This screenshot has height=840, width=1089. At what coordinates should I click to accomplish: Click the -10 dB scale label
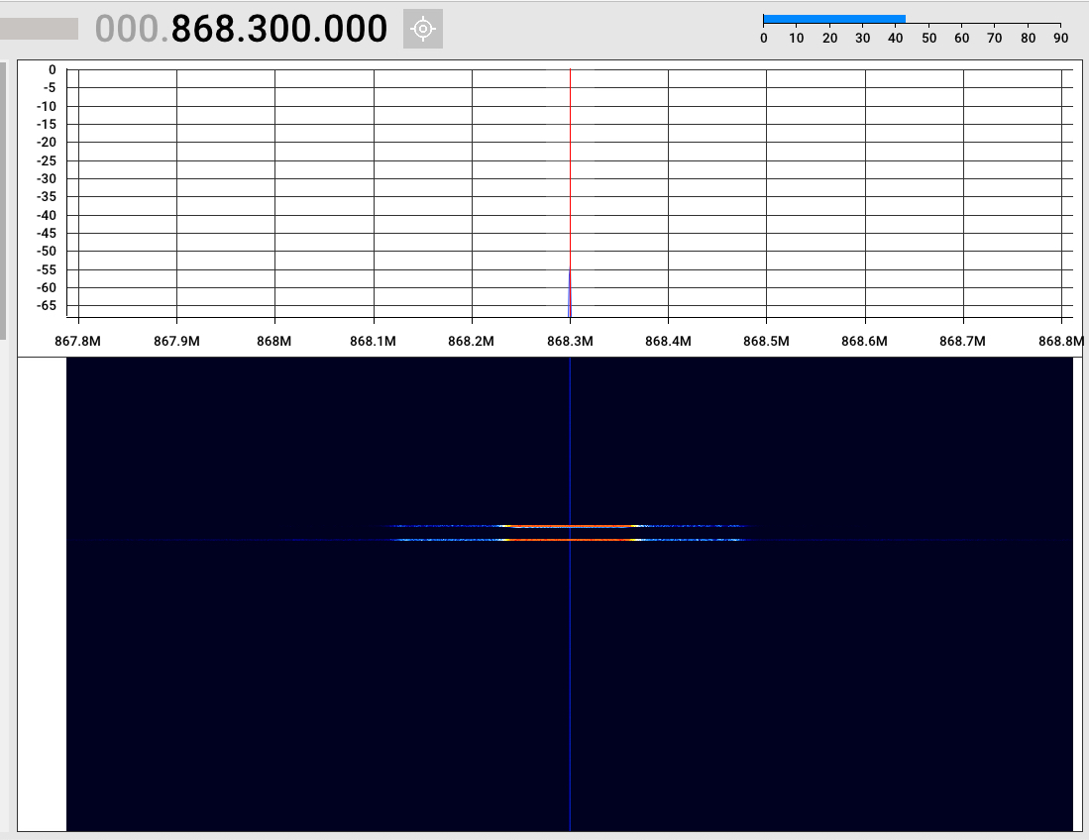[x=47, y=106]
